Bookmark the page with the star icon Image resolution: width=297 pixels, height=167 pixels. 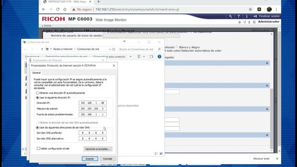point(250,9)
